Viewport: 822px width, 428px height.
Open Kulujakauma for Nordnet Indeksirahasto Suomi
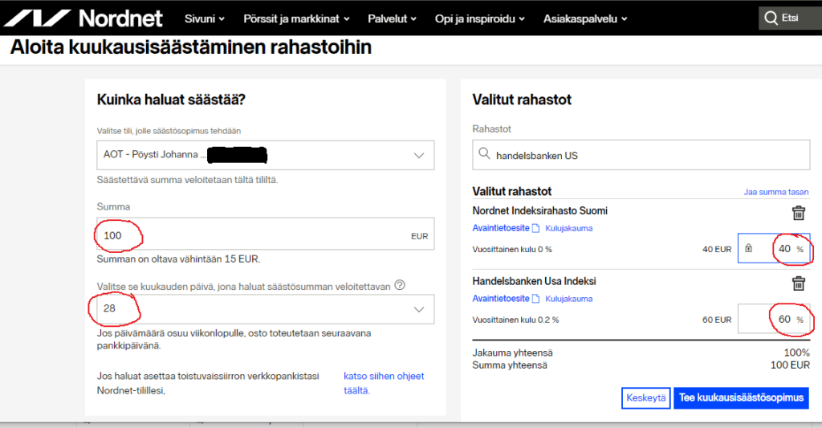(x=569, y=228)
